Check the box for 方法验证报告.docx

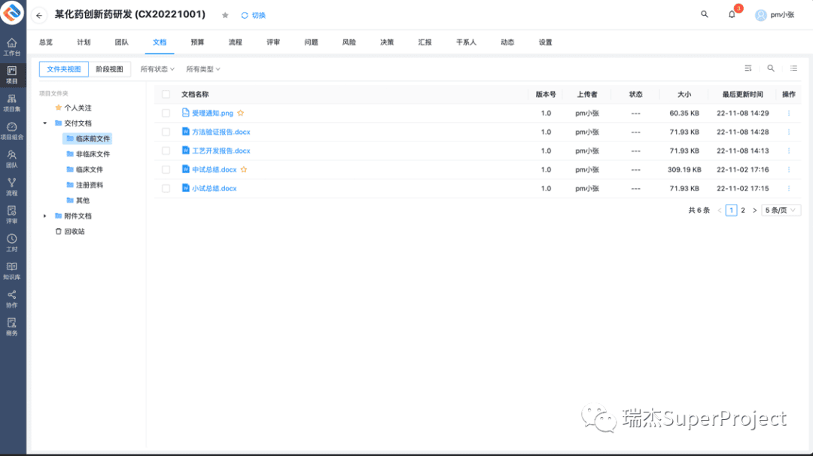tap(166, 132)
